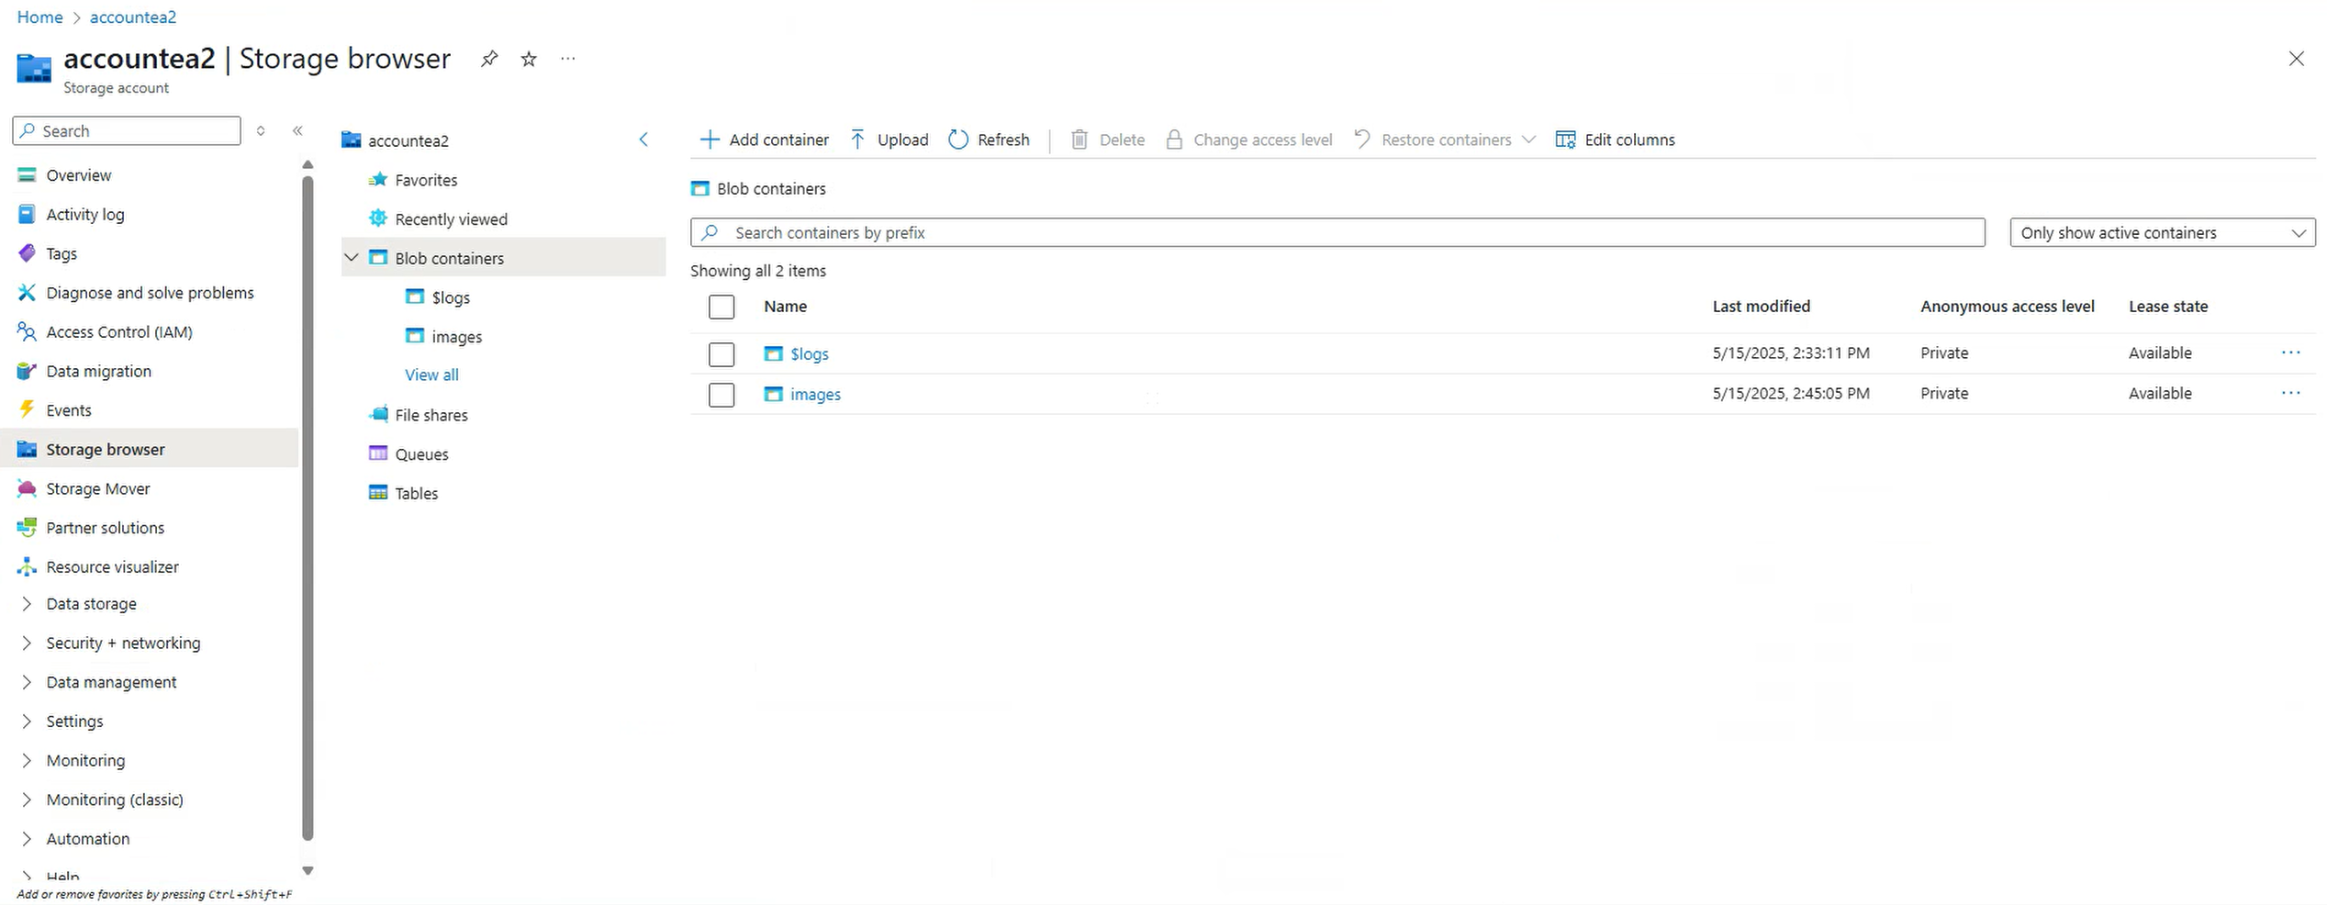
Task: Collapse the Blob containers tree node
Action: point(352,258)
